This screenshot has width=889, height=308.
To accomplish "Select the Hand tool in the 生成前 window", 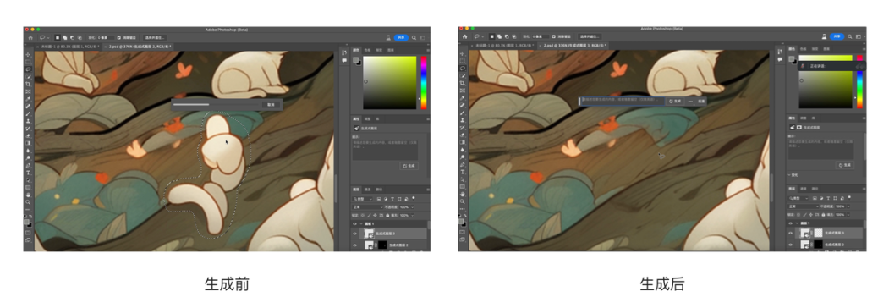I will (28, 195).
